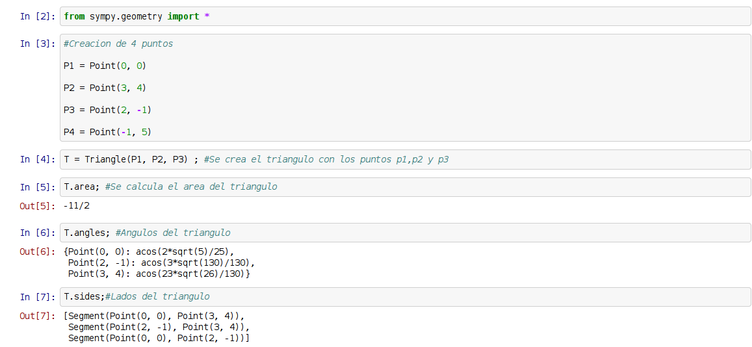Image resolution: width=752 pixels, height=347 pixels.
Task: Click the P3 = Point(2, -1) line
Action: click(107, 110)
